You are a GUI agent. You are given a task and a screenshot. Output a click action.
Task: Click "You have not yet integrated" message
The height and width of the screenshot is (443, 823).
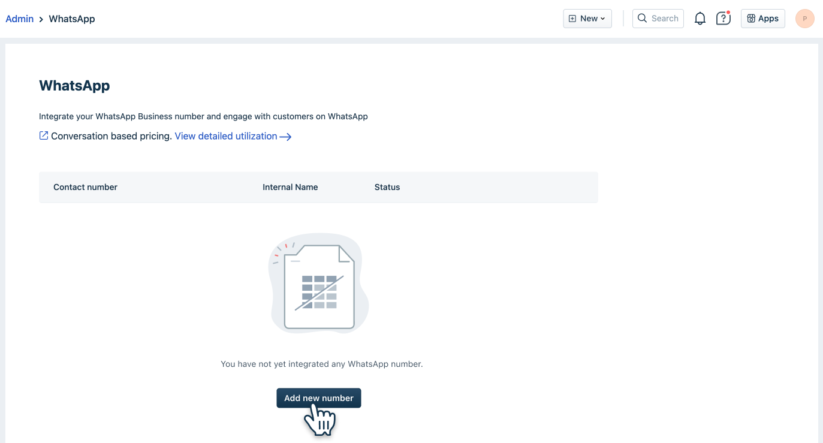(322, 364)
